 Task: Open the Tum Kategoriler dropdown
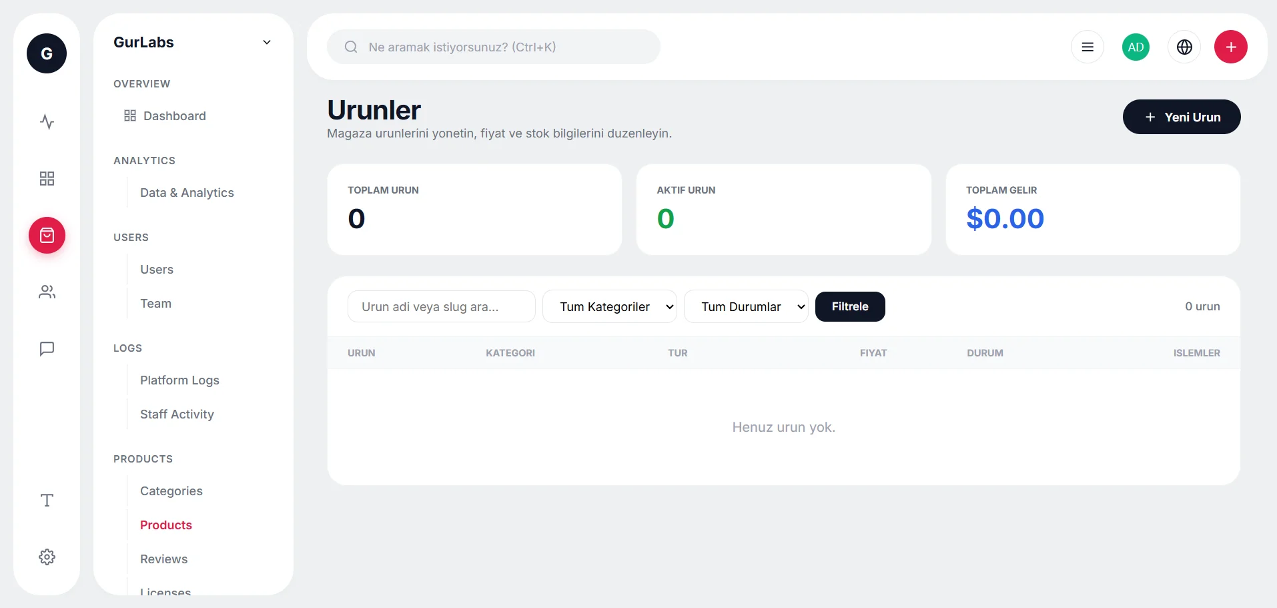tap(610, 306)
